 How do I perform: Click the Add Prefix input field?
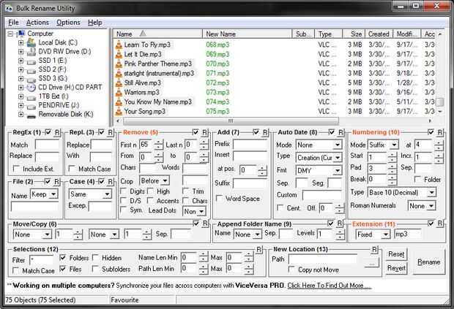coord(250,144)
